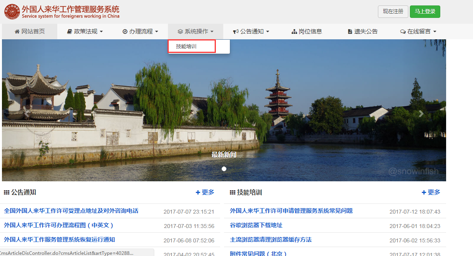Viewport: 473px width, 256px height.
Task: Click the grid icon beside 公告通知 section header
Action: point(7,192)
